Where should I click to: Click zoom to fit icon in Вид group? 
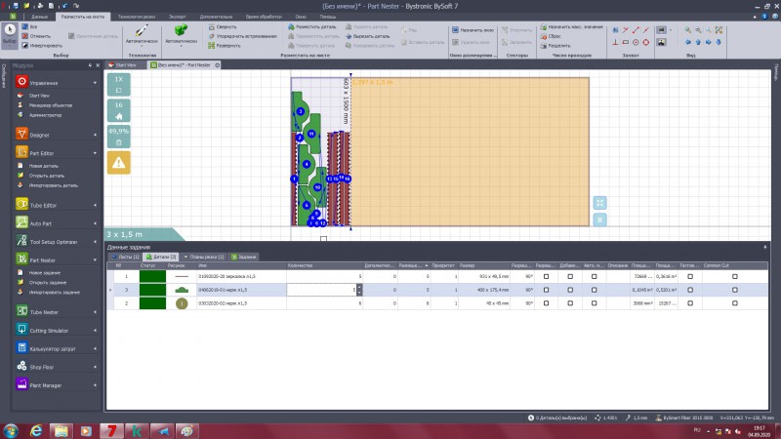[719, 30]
